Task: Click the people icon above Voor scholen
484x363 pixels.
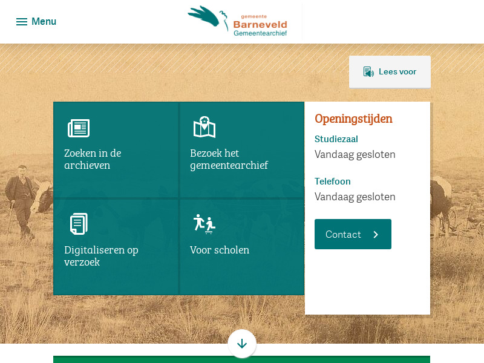Action: point(203,223)
